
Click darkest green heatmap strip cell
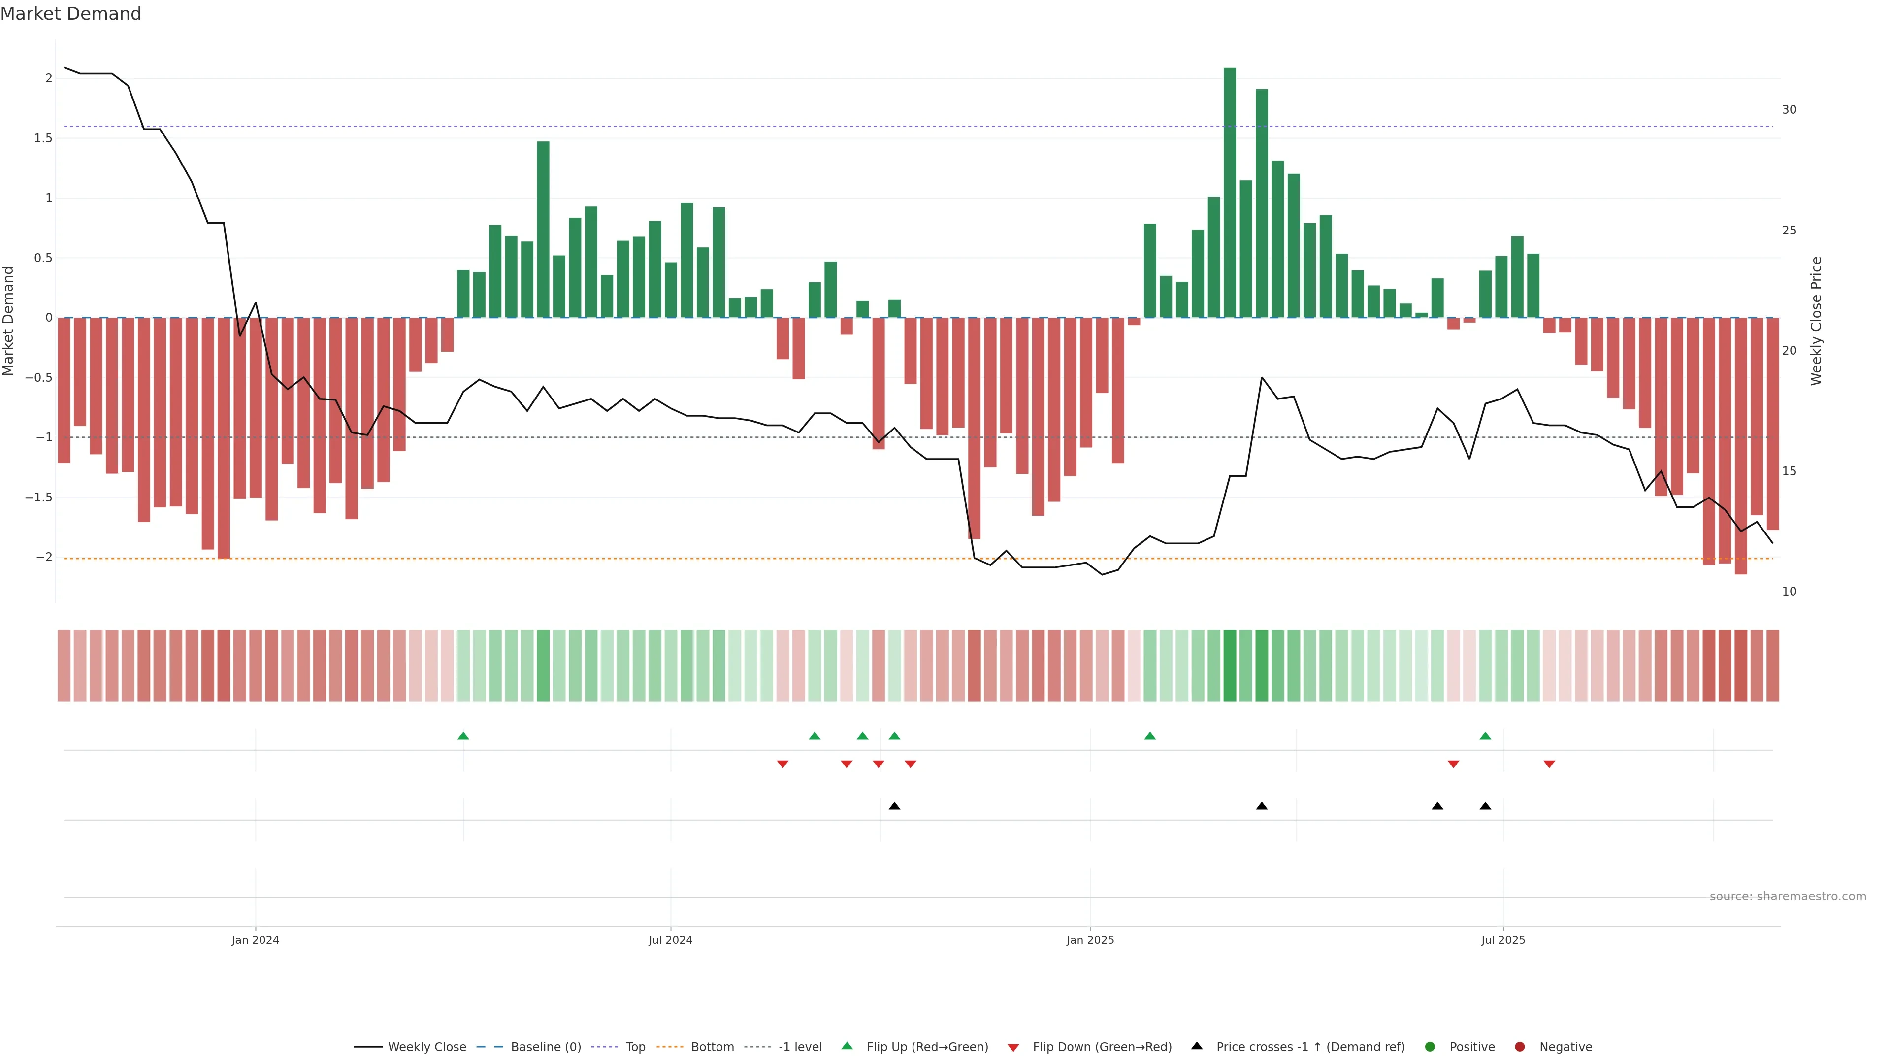[1230, 665]
